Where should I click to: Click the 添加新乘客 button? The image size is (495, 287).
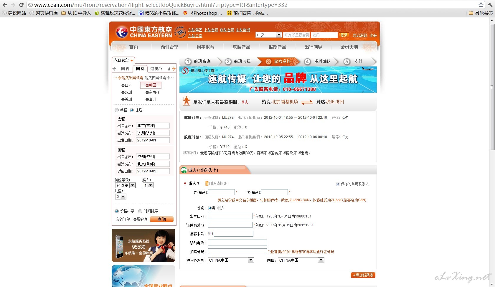coord(363,275)
